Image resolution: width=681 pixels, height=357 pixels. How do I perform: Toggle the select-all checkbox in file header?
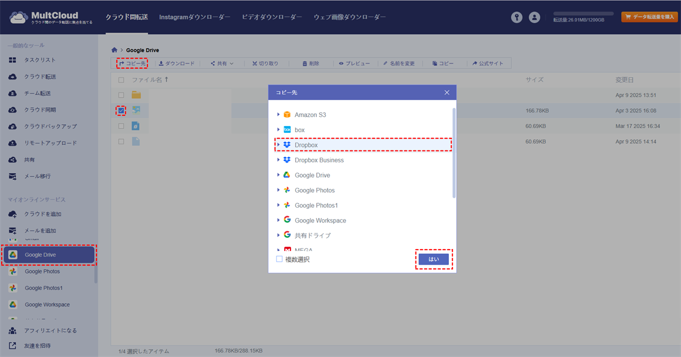(121, 80)
